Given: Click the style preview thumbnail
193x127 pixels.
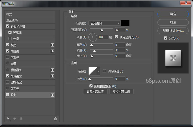Looking at the screenshot, I should click(x=173, y=58).
